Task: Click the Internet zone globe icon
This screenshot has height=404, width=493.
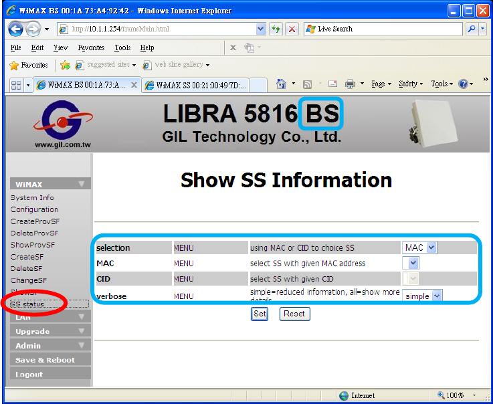Action: pos(344,395)
